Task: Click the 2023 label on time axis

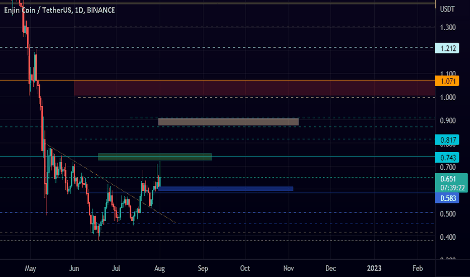Action: [x=374, y=268]
